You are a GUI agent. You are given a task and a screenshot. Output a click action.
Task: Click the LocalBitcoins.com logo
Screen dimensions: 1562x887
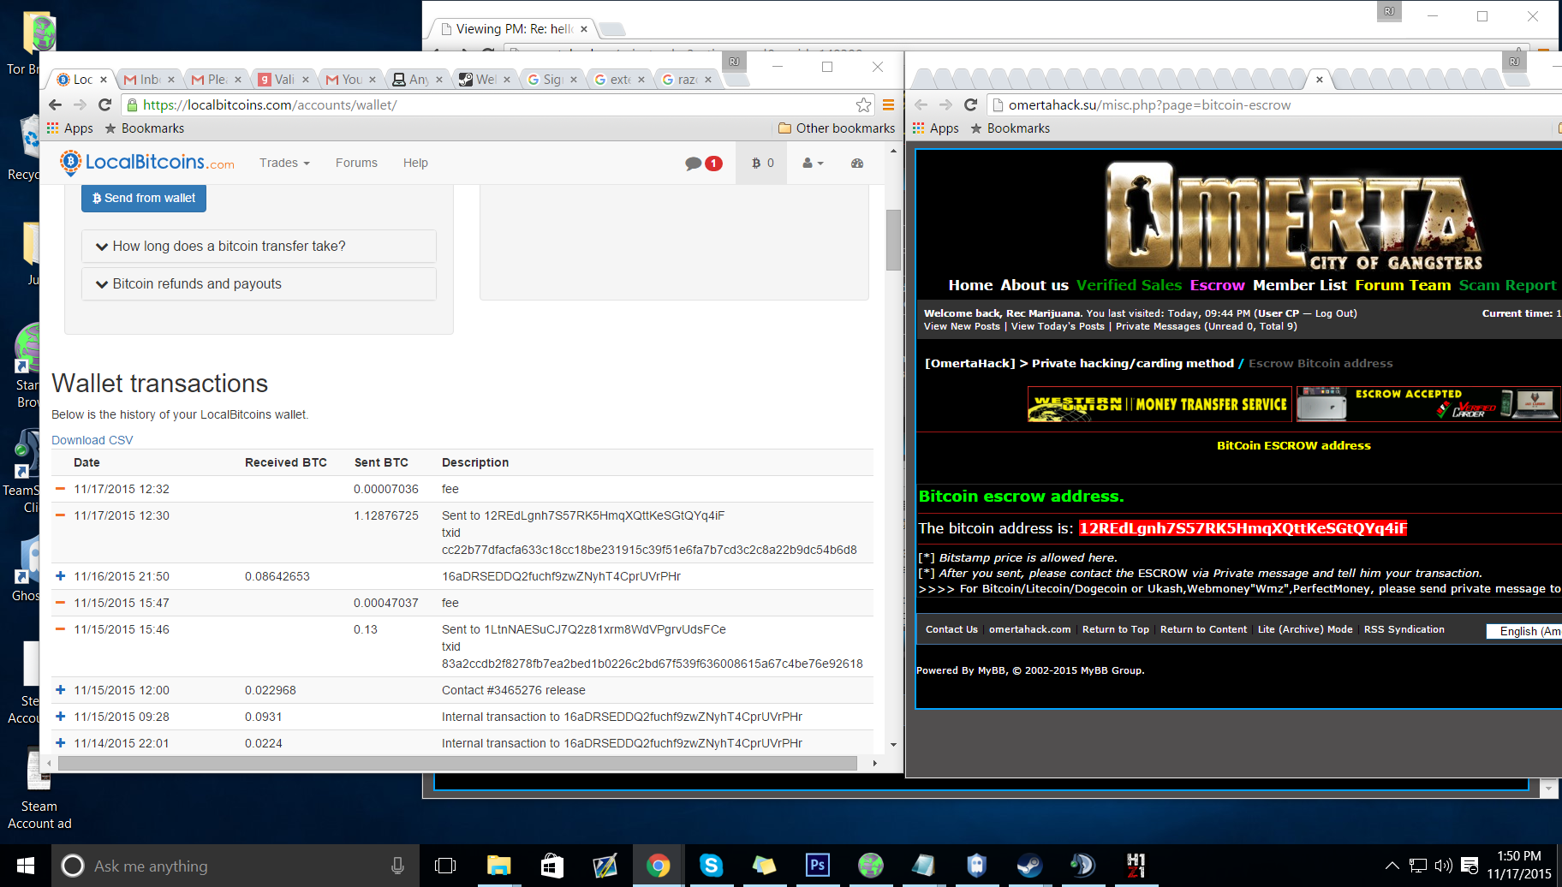pos(147,162)
